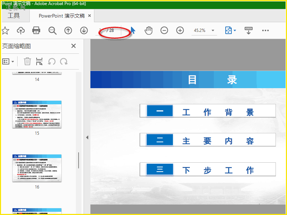Click the print icon
Image resolution: width=287 pixels, height=215 pixels.
click(x=36, y=30)
